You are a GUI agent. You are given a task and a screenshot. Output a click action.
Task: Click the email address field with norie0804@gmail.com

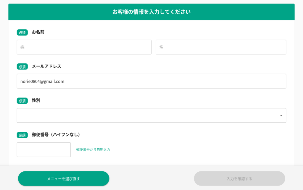[x=151, y=81]
